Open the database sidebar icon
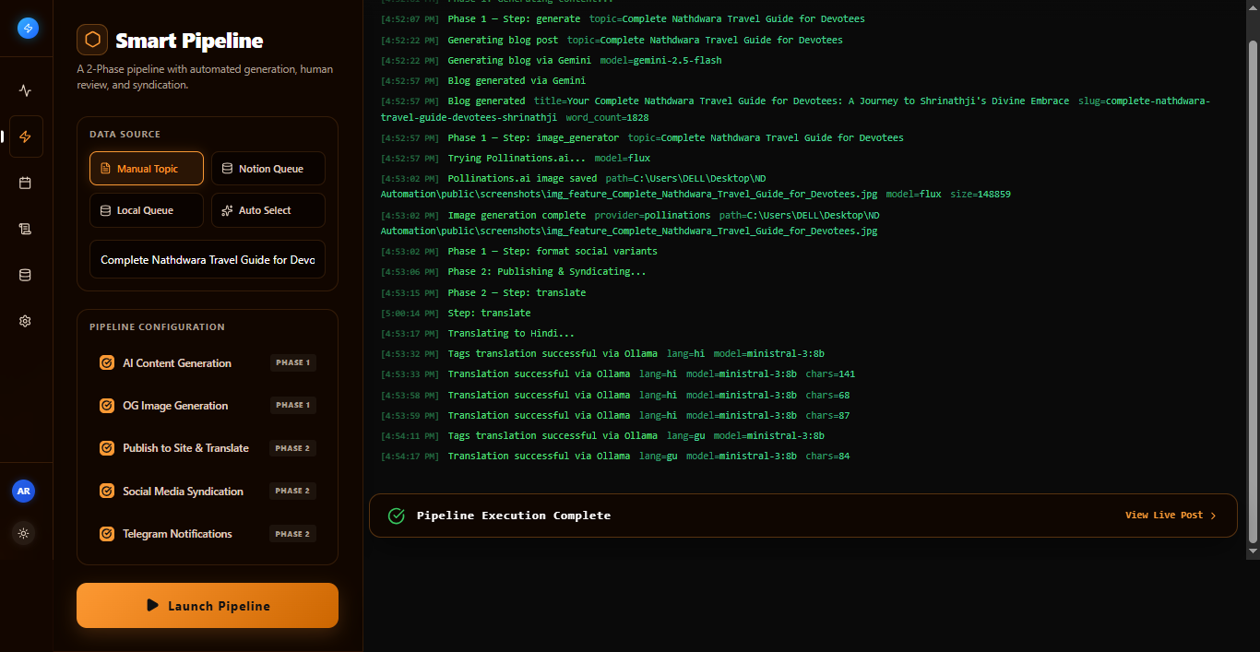 tap(26, 275)
